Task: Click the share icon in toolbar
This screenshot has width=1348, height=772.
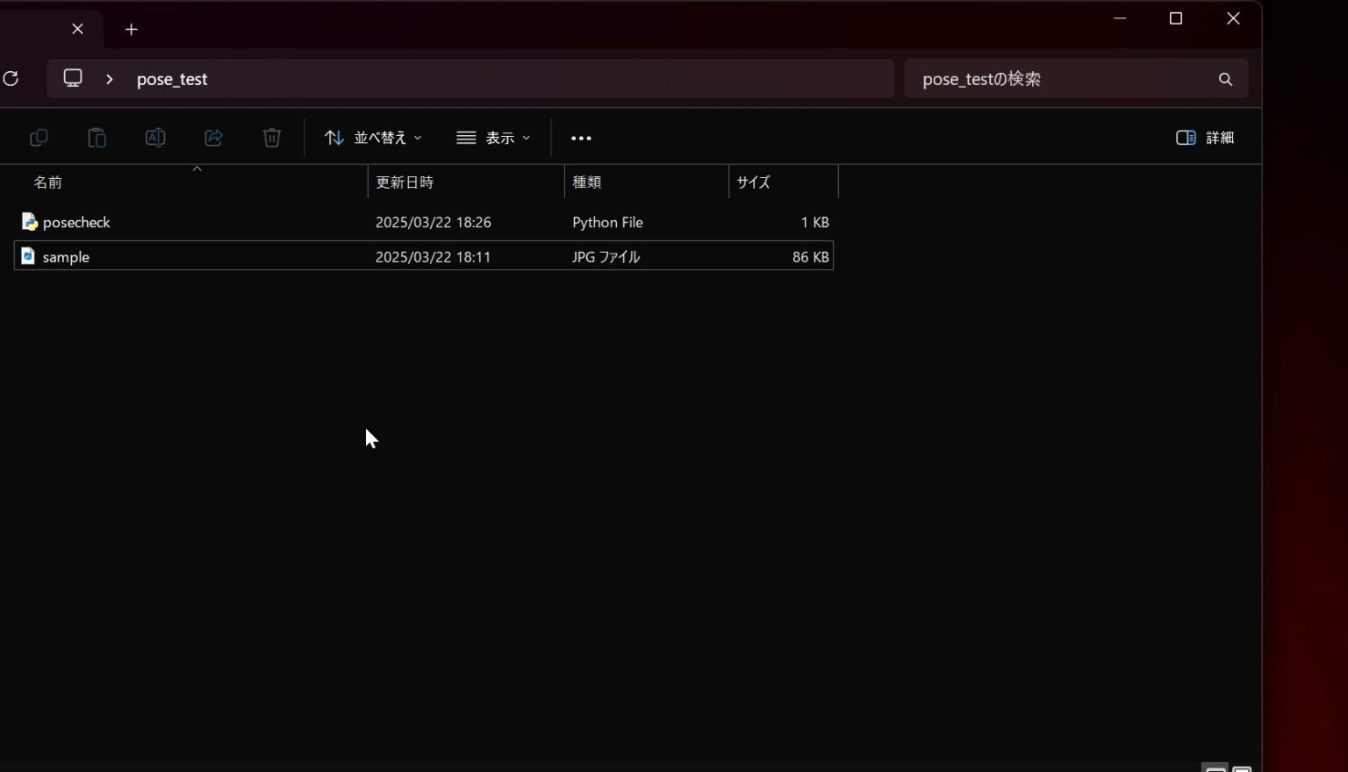Action: pos(213,138)
